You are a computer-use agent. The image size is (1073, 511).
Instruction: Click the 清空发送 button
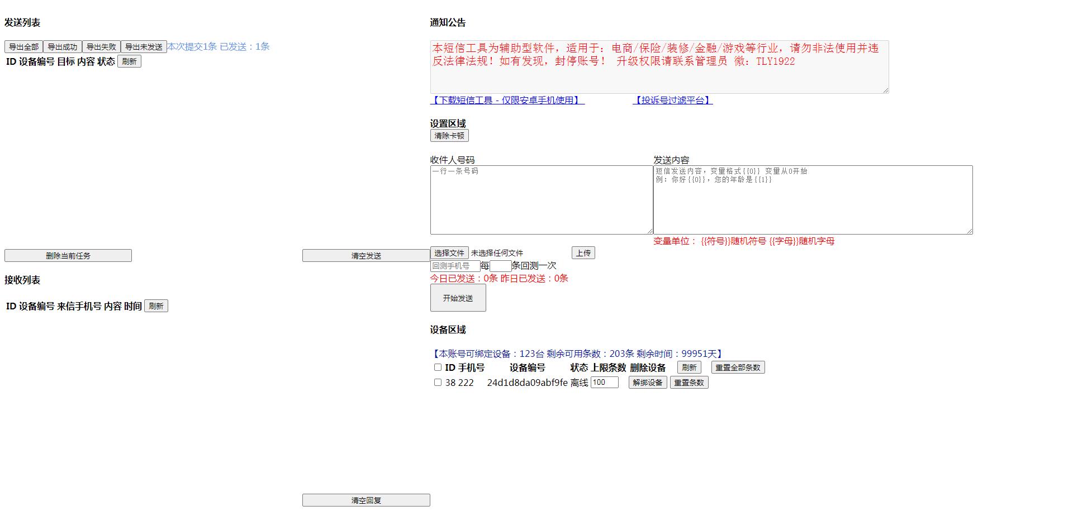point(366,255)
